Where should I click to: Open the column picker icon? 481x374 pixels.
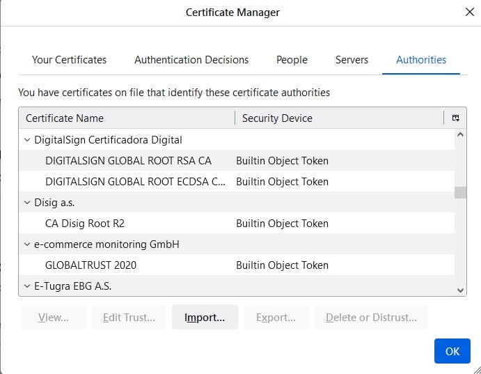pos(455,118)
